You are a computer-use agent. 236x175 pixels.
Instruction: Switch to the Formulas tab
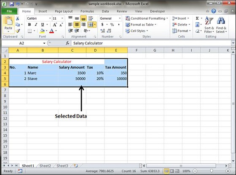click(87, 11)
